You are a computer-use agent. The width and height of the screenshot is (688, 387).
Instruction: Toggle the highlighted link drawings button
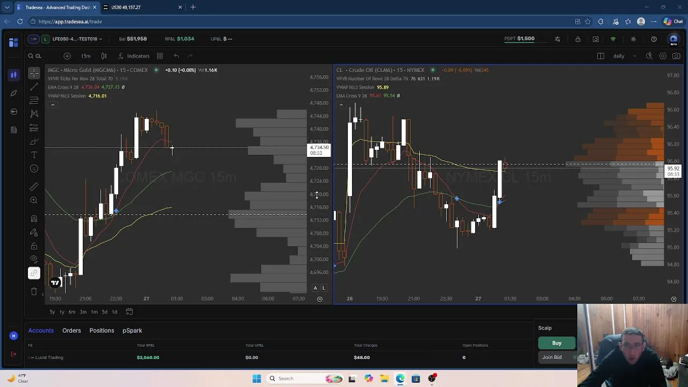coord(34,274)
